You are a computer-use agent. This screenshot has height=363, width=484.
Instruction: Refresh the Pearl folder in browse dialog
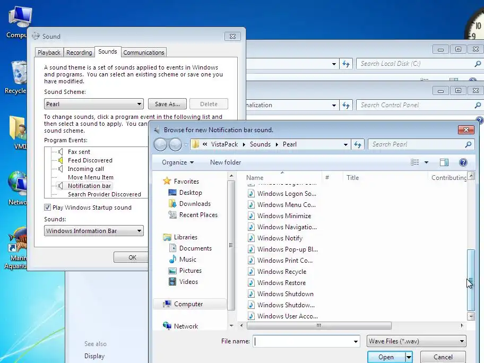coord(358,144)
